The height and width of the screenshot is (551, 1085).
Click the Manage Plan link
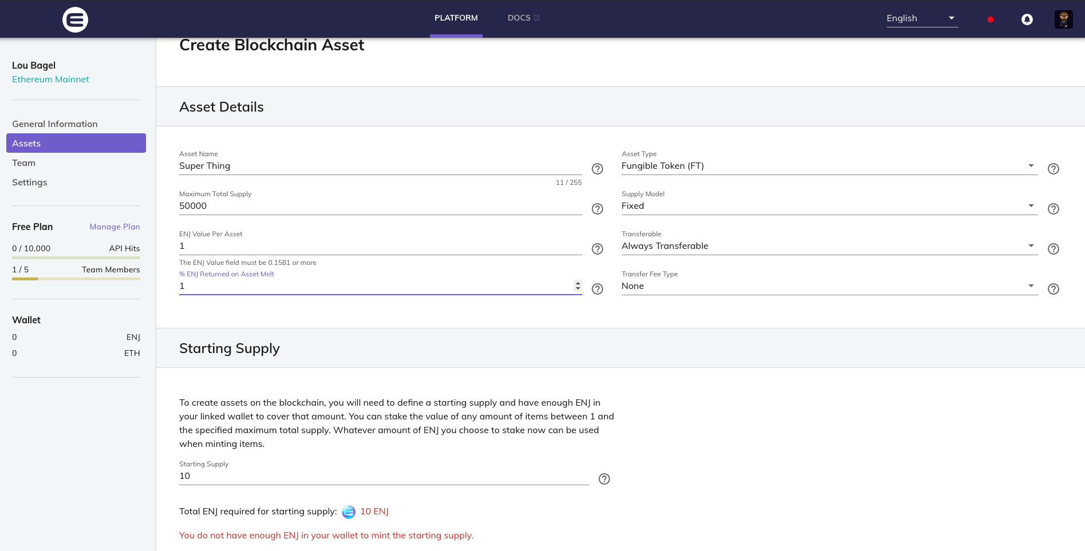115,227
